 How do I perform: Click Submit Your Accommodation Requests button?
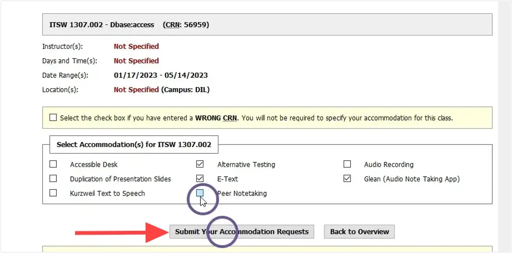pyautogui.click(x=242, y=232)
